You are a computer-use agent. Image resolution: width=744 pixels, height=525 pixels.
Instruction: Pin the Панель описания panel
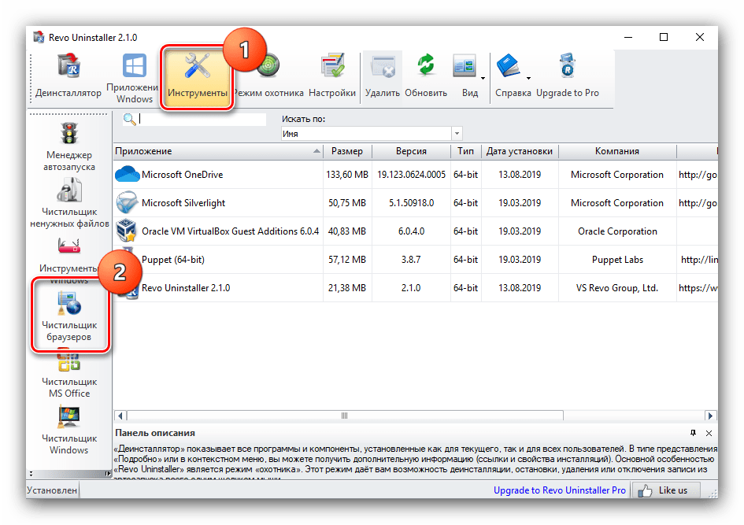694,433
